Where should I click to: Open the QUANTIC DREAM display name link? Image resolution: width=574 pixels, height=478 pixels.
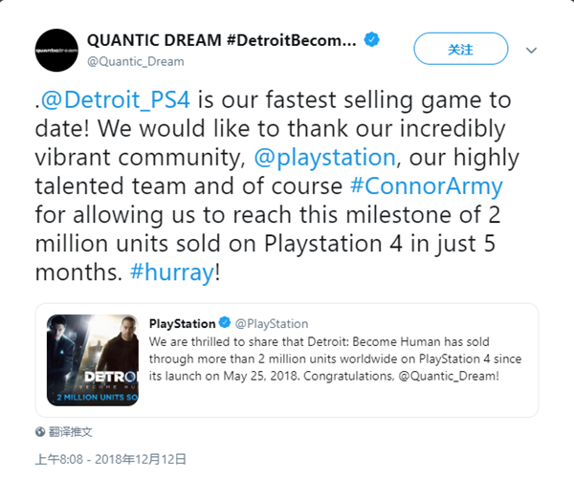221,41
